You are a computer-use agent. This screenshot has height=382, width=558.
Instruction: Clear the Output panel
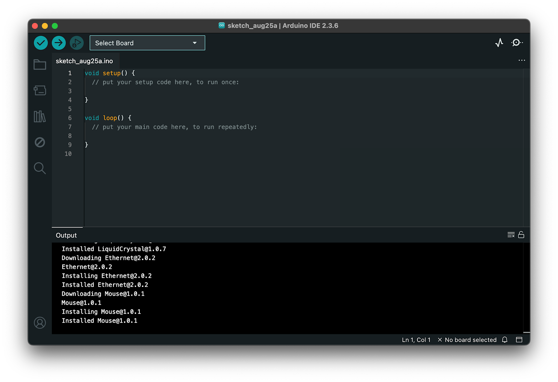(511, 235)
